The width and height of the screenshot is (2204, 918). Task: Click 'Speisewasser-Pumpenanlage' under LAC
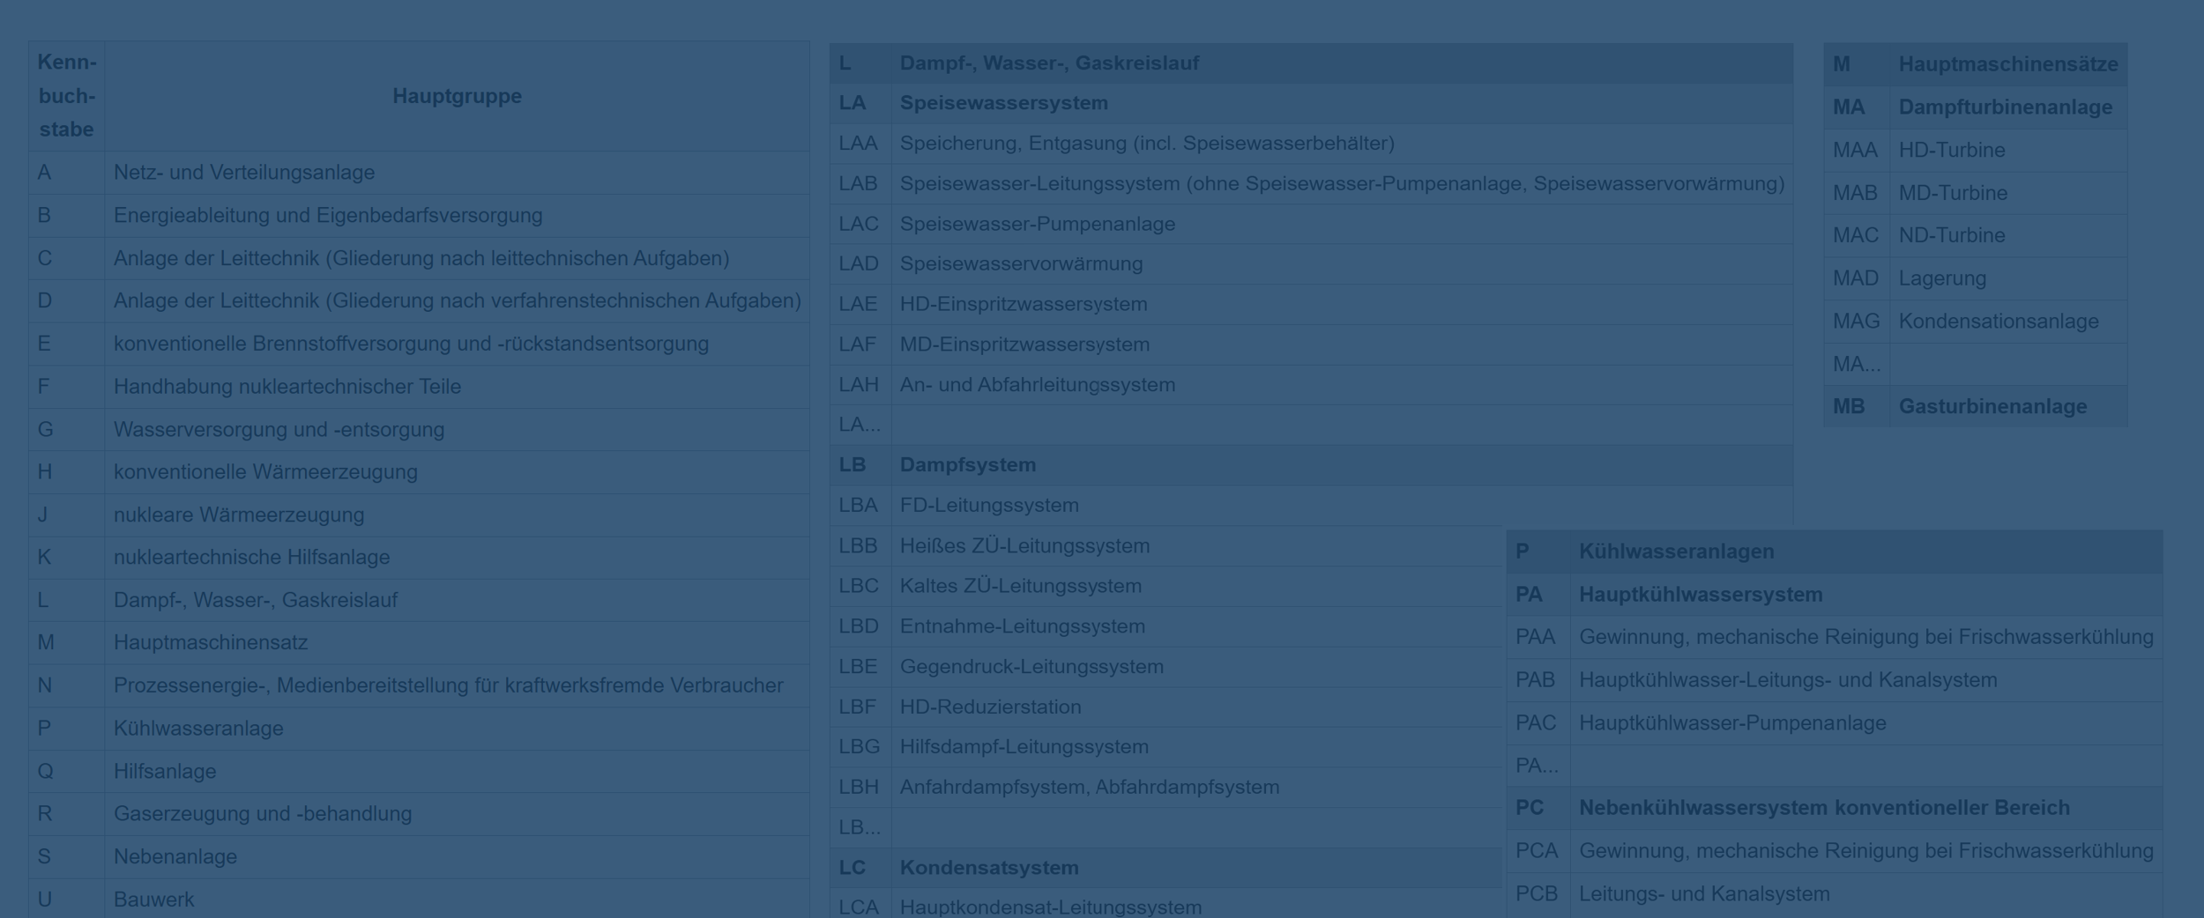[1037, 224]
